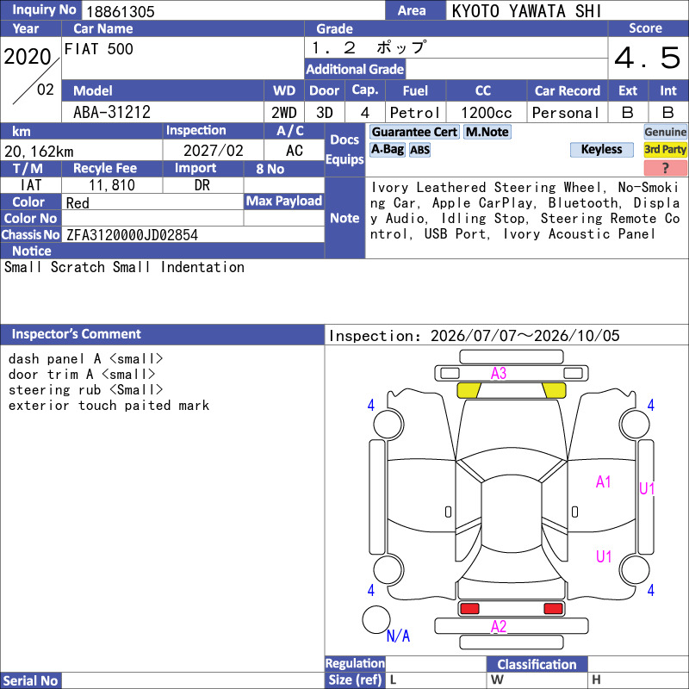Click the 3D door value
Screen dimensions: 689x689
(325, 113)
